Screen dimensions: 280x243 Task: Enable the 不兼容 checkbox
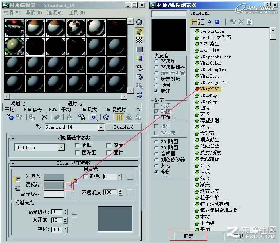(x=156, y=117)
